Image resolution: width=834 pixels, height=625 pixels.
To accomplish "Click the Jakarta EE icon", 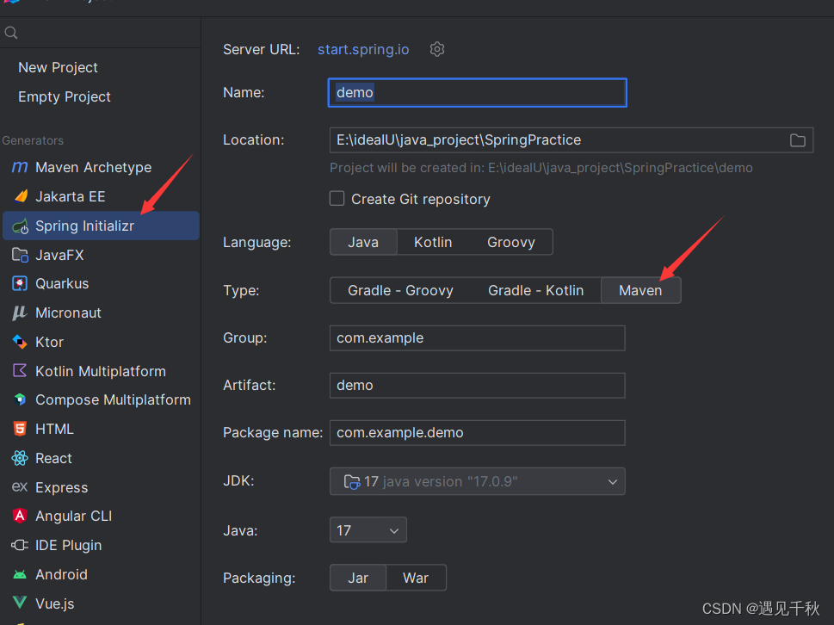I will coord(20,196).
